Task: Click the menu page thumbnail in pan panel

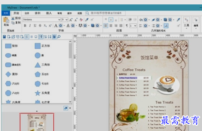Action: click(x=37, y=122)
